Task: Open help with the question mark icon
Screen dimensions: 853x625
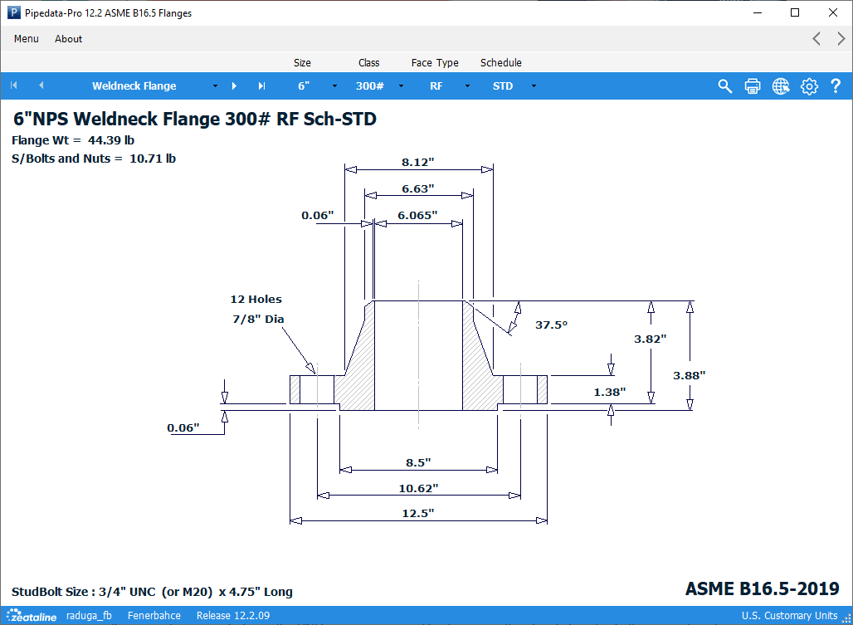Action: tap(836, 85)
